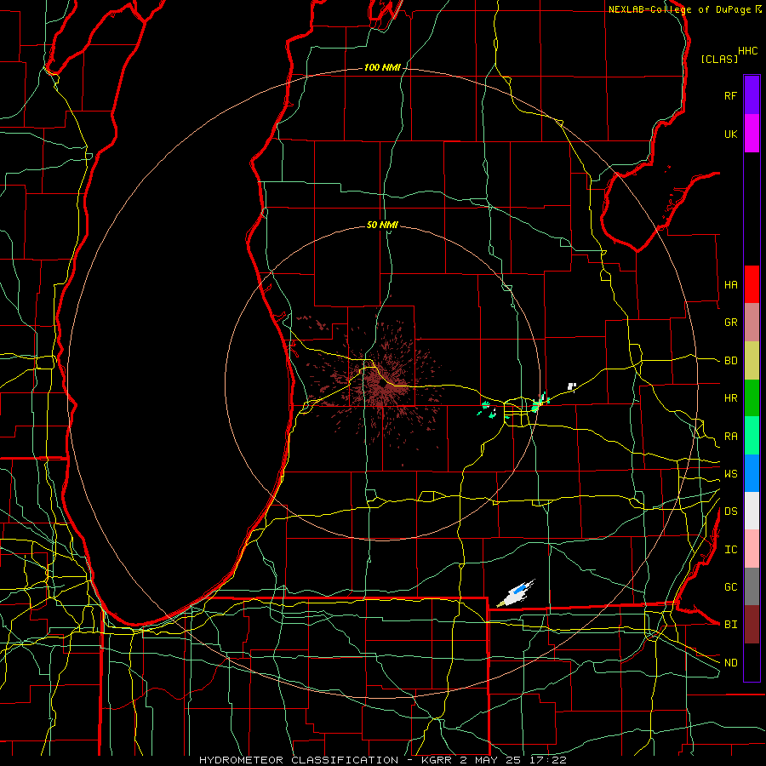Click the brown BI legend swatch
The image size is (766, 766).
pos(752,625)
